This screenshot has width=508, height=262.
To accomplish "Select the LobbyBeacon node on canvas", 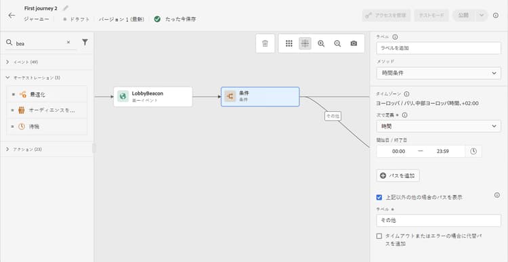I will 153,97.
